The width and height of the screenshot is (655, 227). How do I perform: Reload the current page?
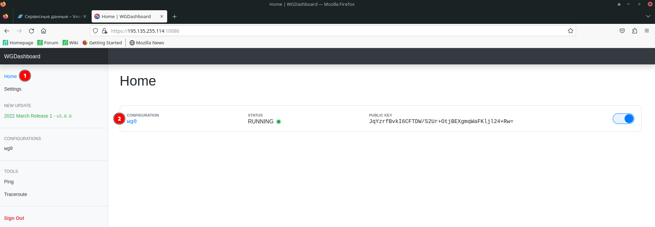click(31, 31)
